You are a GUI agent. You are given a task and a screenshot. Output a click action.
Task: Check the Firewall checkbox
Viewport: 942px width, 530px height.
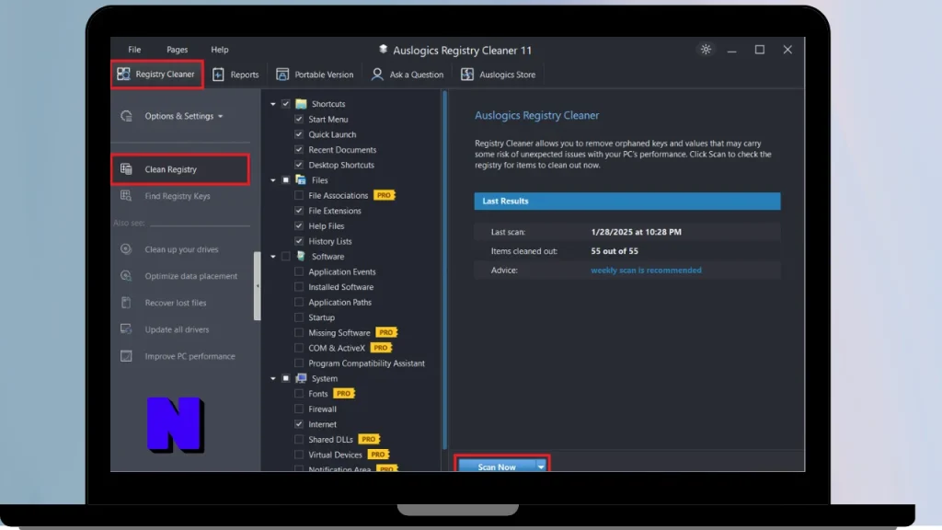tap(299, 409)
